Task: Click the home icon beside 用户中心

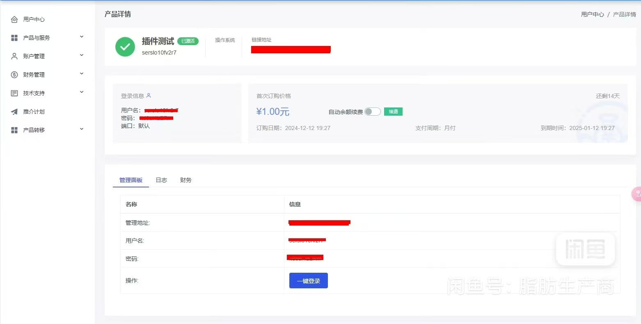Action: [x=14, y=19]
